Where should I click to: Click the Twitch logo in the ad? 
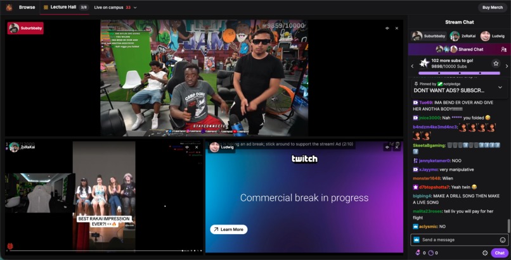[304, 159]
